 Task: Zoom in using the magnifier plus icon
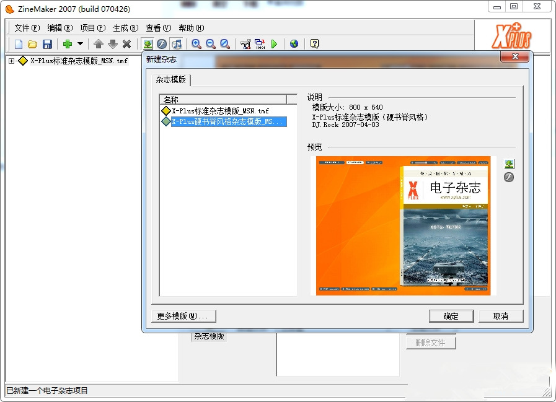[197, 44]
